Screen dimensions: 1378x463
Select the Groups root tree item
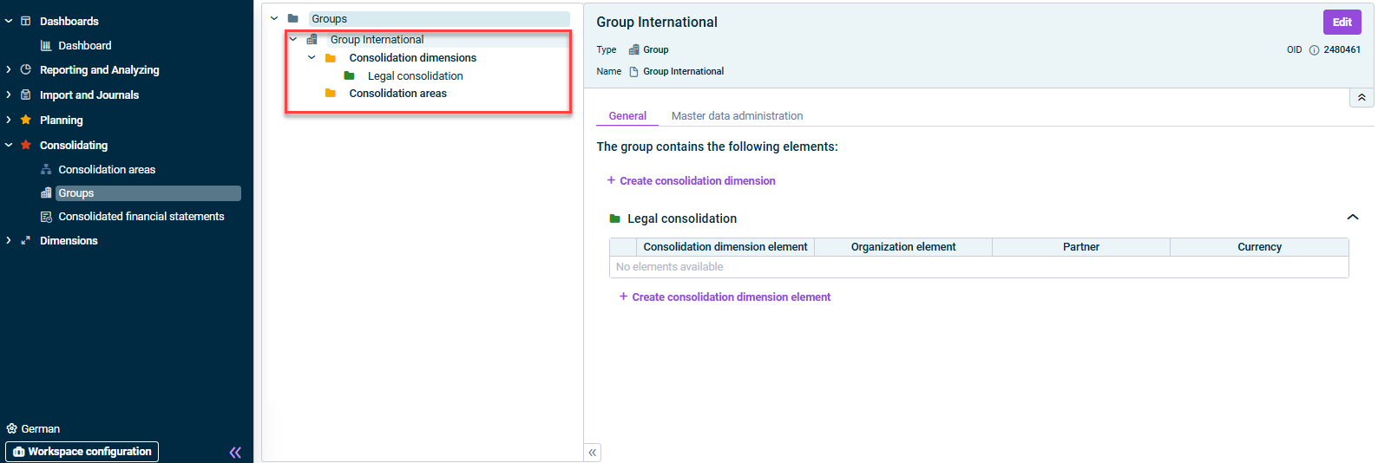click(439, 18)
